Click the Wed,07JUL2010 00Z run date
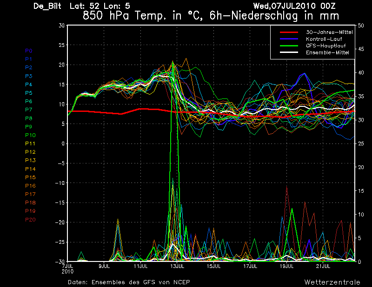Viewport: 372px width, 287px height. 294,6
